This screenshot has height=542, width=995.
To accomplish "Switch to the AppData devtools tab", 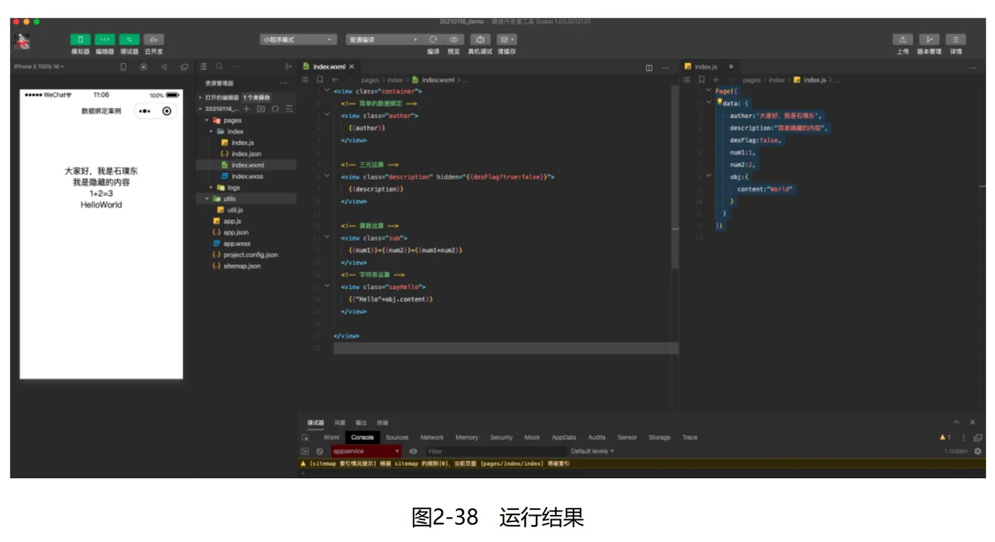I will (x=564, y=438).
